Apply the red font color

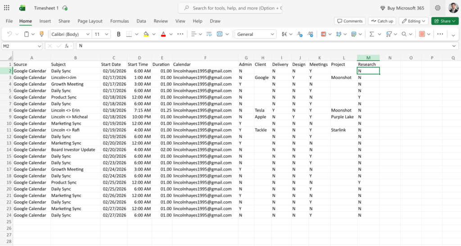pyautogui.click(x=163, y=34)
